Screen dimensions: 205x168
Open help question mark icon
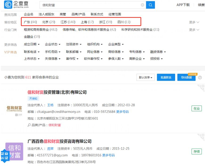point(200,78)
